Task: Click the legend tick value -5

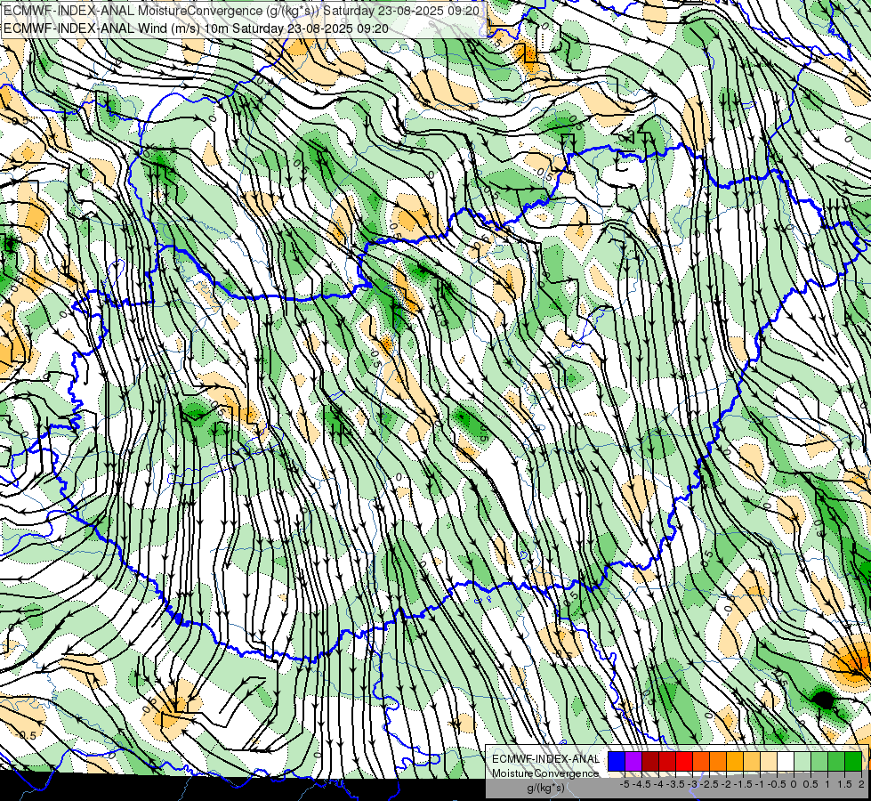Action: tap(625, 784)
